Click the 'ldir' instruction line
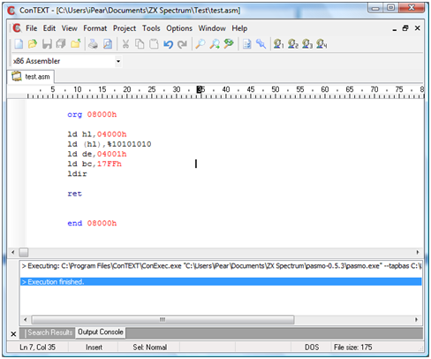The image size is (431, 359). tap(77, 173)
